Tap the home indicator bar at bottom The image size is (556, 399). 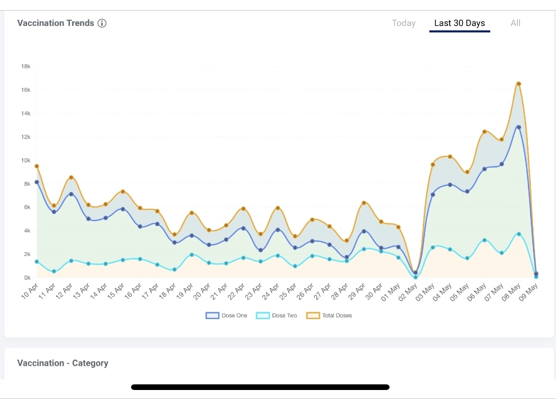[260, 387]
